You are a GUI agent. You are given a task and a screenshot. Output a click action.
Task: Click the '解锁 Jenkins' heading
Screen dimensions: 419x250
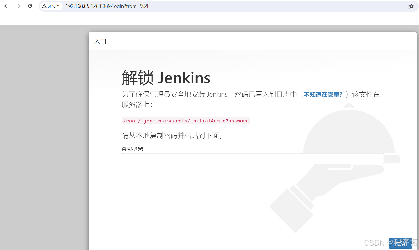(x=166, y=78)
